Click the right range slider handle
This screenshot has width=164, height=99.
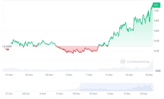tap(153, 87)
